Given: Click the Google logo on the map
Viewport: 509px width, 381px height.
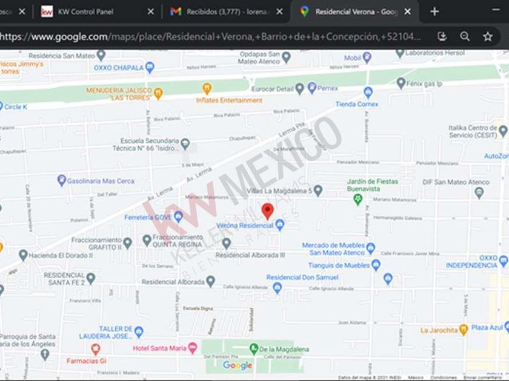Looking at the screenshot, I should pyautogui.click(x=238, y=366).
